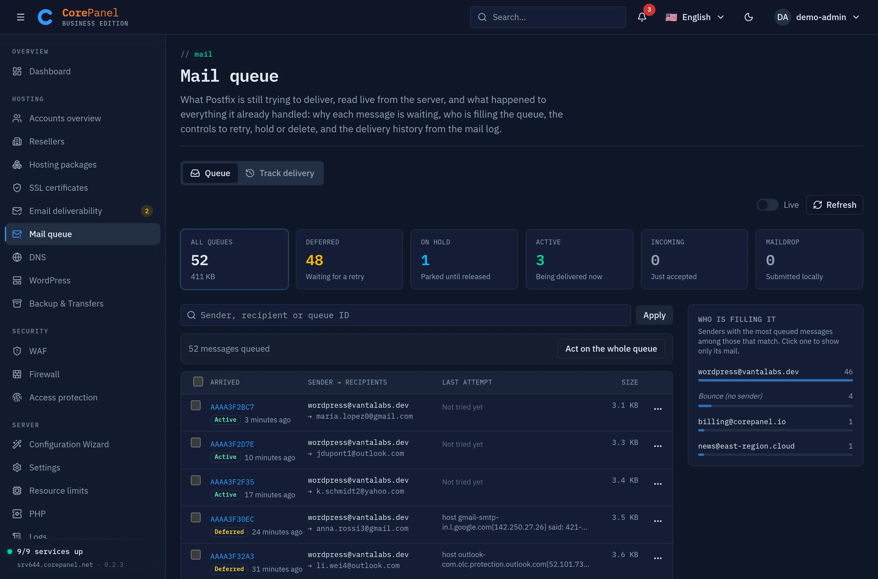
Task: Toggle the Live auto-refresh switch
Action: coord(767,205)
